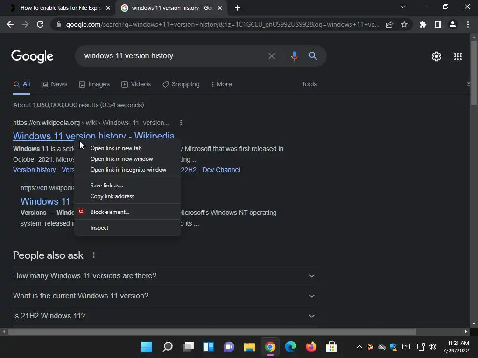
Task: Click the browser forward arrow
Action: point(25,24)
